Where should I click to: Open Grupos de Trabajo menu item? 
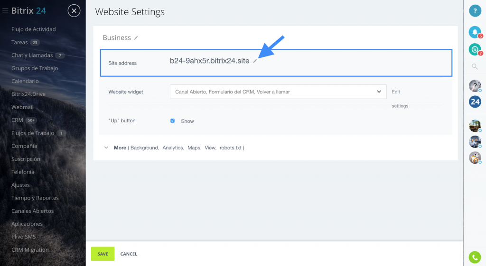35,68
